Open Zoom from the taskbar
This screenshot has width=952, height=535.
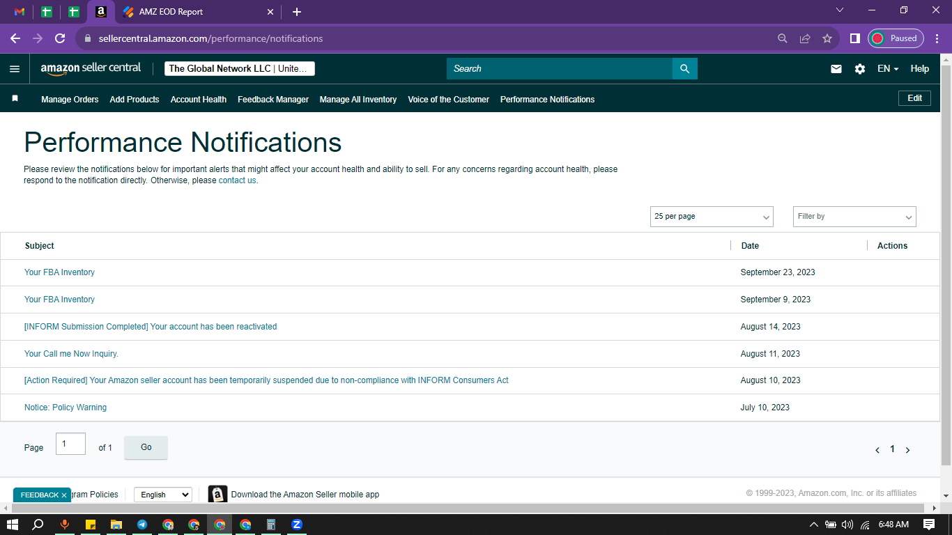(x=297, y=525)
